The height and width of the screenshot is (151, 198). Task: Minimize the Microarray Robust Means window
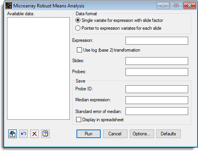[x=163, y=5]
